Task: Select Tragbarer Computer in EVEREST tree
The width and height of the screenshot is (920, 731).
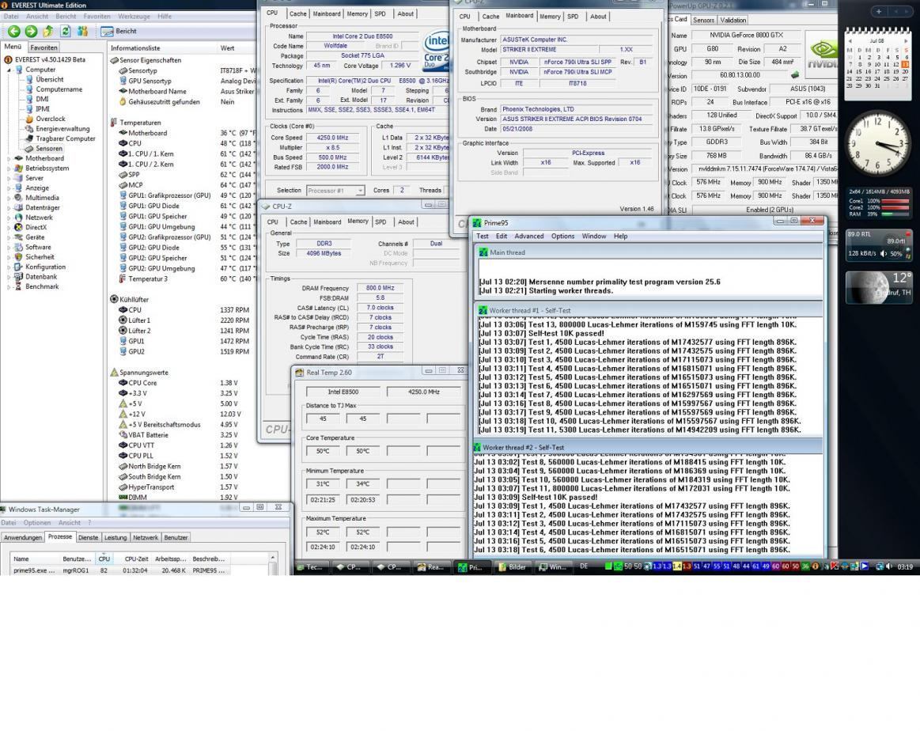Action: point(60,138)
